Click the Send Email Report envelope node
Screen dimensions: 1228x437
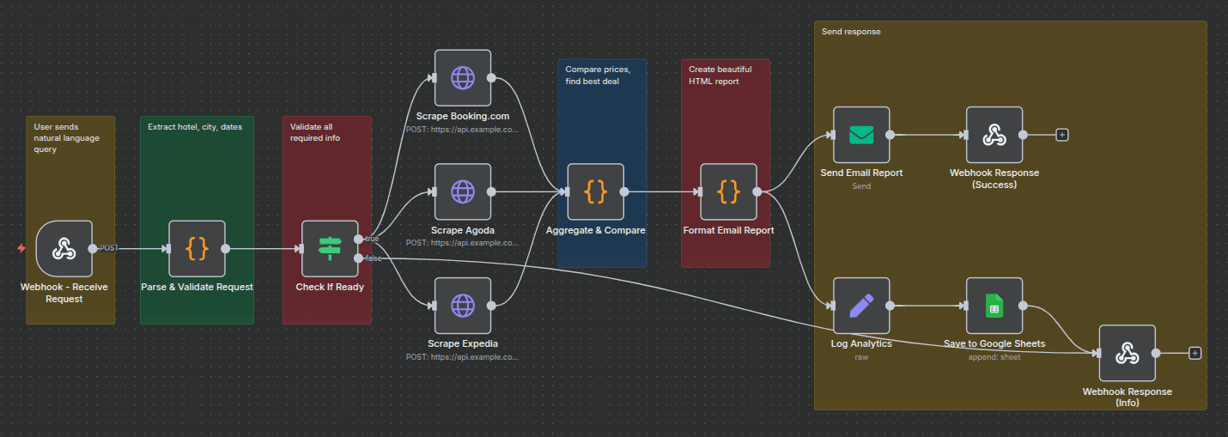861,135
